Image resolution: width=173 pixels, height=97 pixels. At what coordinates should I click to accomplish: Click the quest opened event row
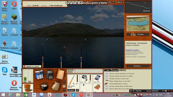[x=117, y=79]
